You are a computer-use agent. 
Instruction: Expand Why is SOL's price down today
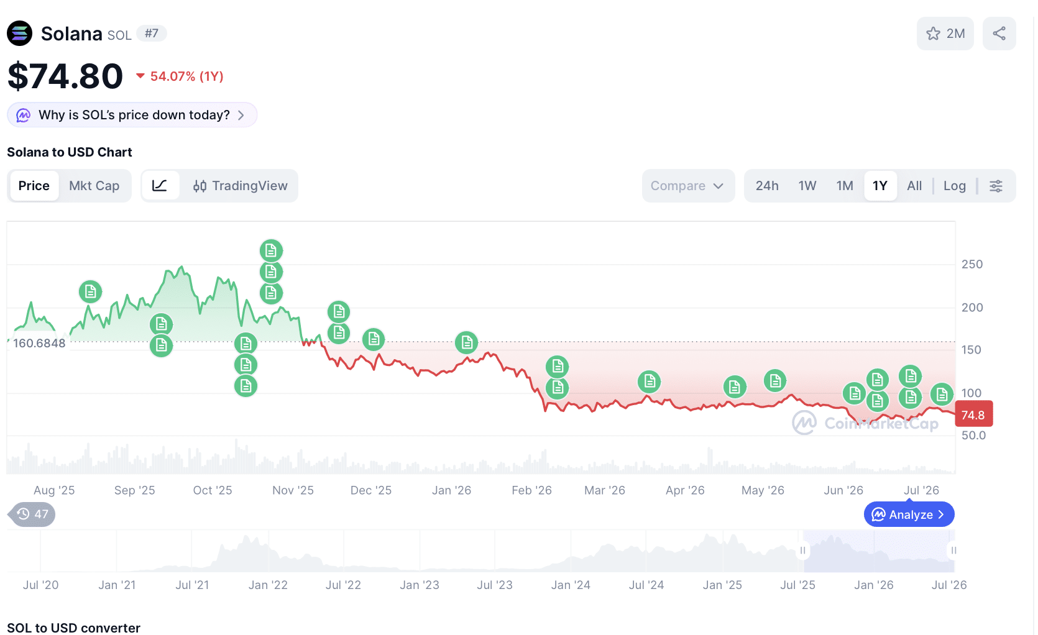tap(132, 115)
